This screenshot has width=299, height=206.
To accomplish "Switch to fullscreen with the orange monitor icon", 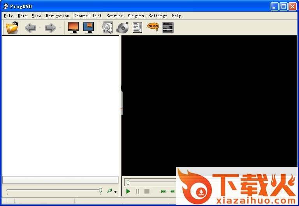I will tap(74, 28).
